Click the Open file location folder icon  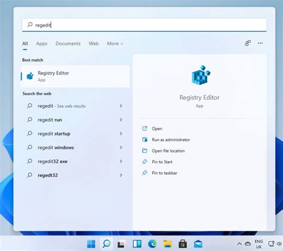(x=144, y=151)
